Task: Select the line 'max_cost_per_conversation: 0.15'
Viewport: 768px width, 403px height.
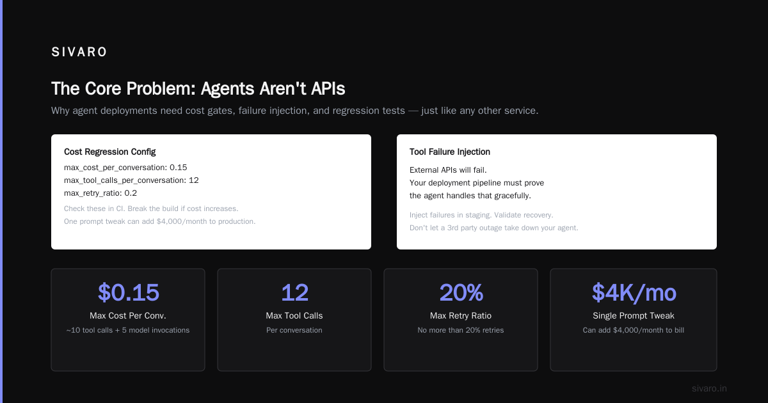Action: click(x=125, y=168)
